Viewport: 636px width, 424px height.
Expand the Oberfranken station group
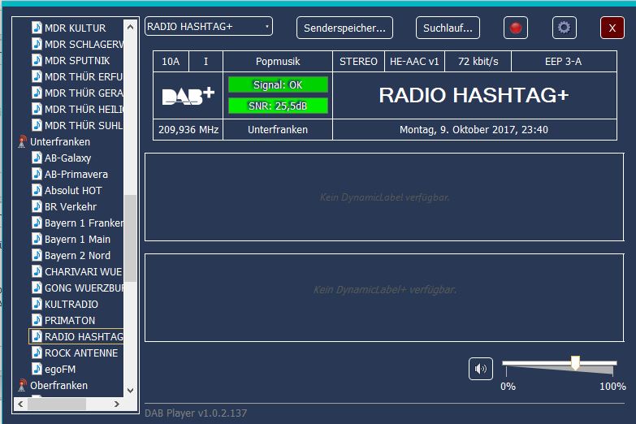[58, 386]
